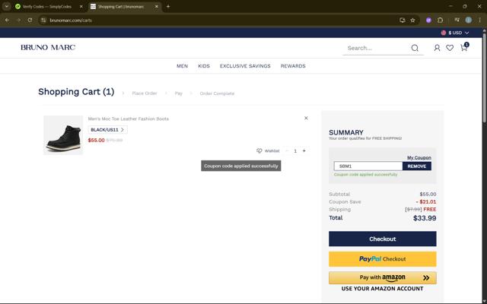Screen dimensions: 487x304
Task: Open the KIDS menu
Action: coord(204,66)
